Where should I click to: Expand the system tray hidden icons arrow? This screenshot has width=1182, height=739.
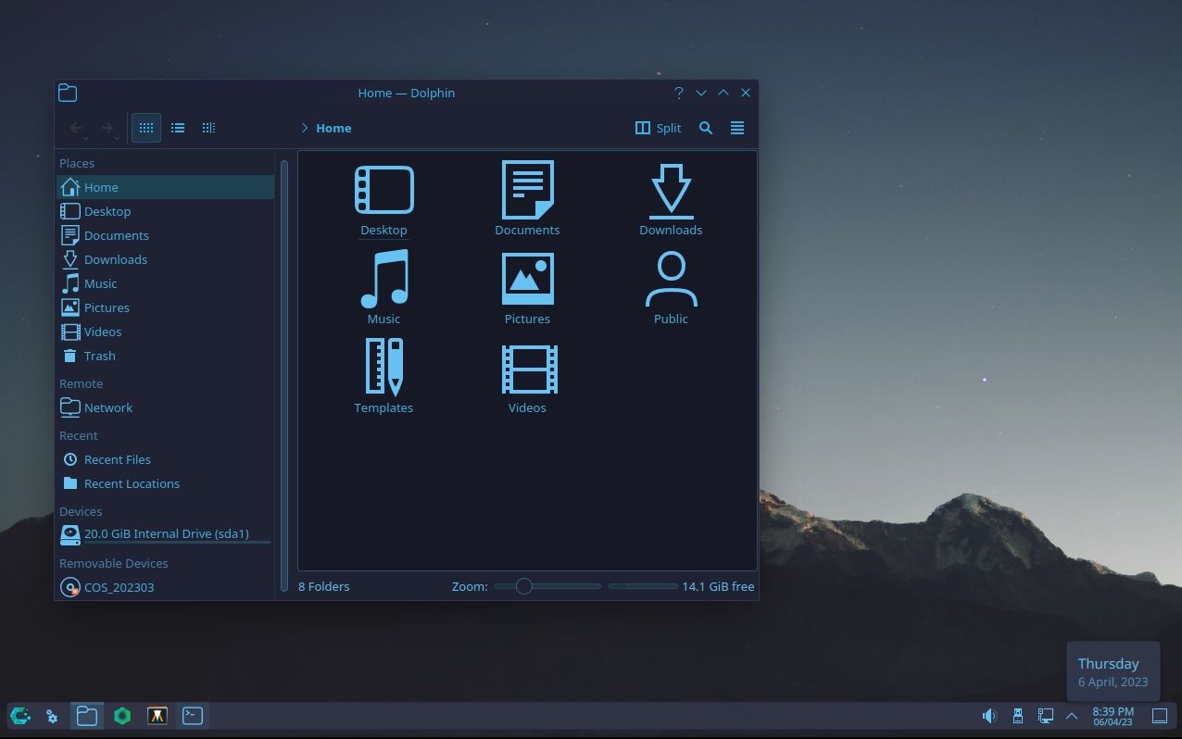[1072, 715]
